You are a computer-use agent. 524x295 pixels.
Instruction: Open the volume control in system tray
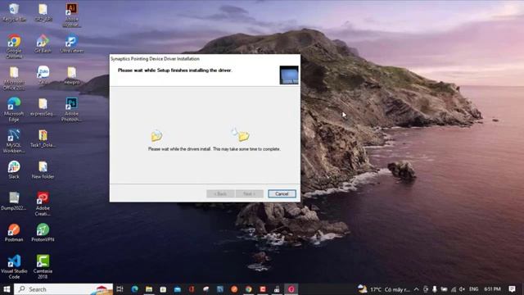462,289
